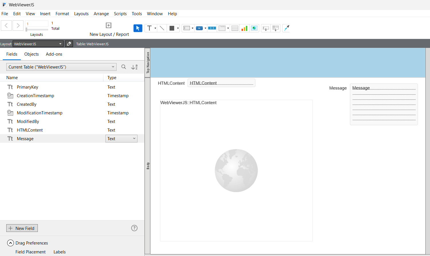This screenshot has width=430, height=256.
Task: Switch to the Fields tab
Action: pyautogui.click(x=12, y=54)
